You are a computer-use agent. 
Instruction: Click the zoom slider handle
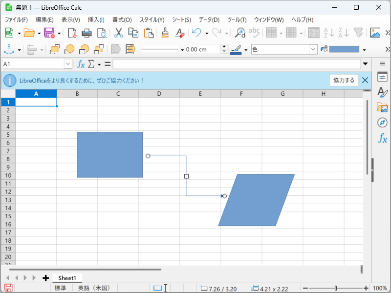click(336, 288)
